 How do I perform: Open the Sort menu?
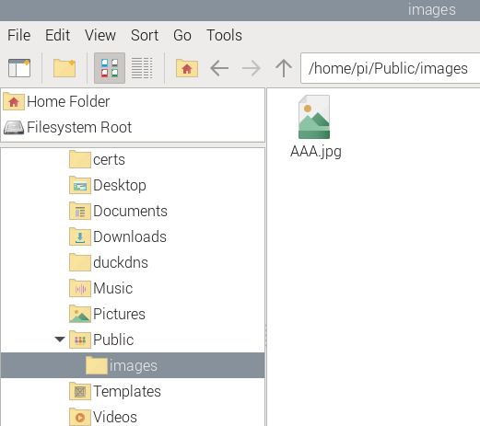coord(145,35)
